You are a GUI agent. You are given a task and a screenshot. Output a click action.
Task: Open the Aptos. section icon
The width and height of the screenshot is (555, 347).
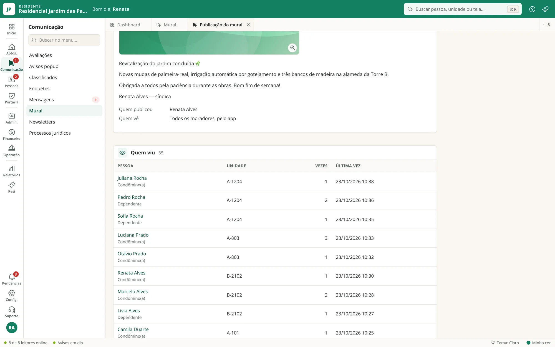point(12,49)
